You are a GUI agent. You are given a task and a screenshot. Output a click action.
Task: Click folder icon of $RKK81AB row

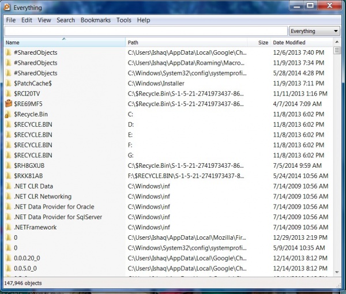coord(8,176)
